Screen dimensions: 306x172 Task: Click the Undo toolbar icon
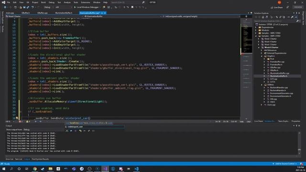point(33,7)
